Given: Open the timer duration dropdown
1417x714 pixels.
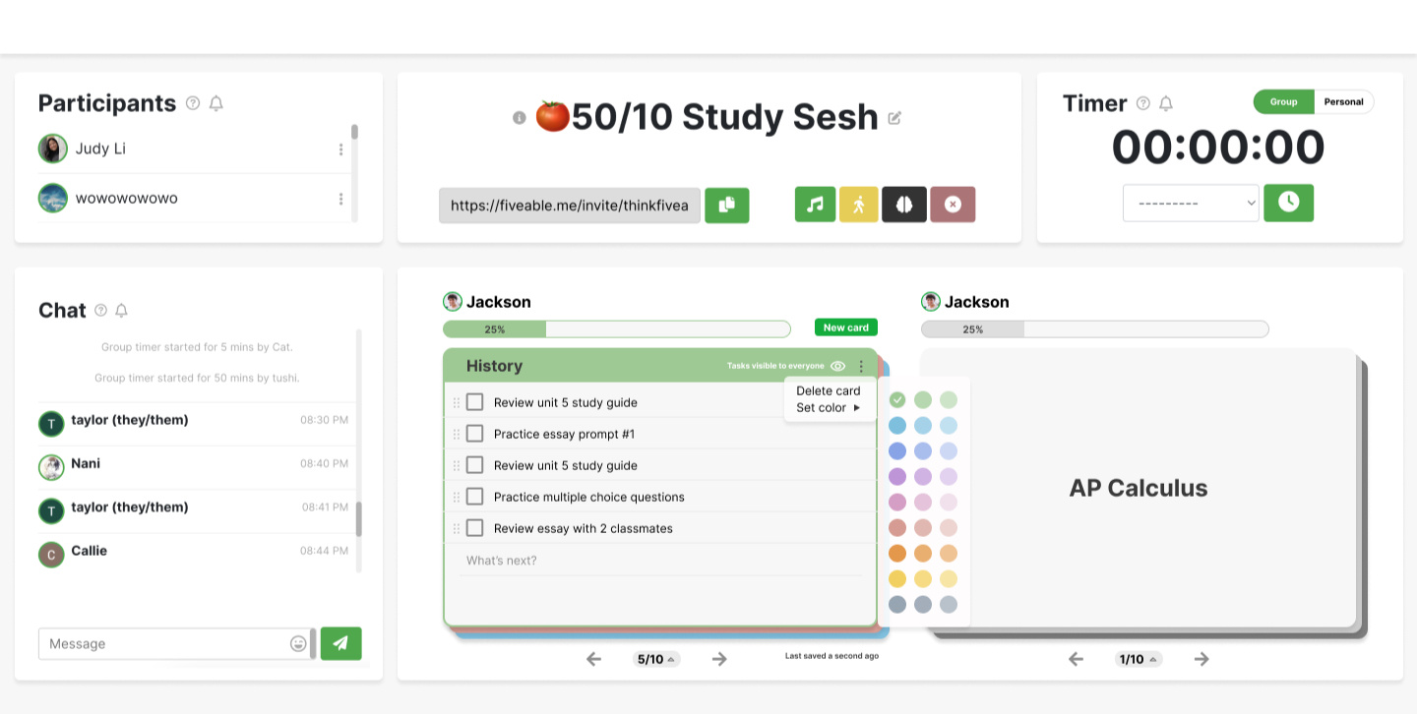Looking at the screenshot, I should (1191, 204).
